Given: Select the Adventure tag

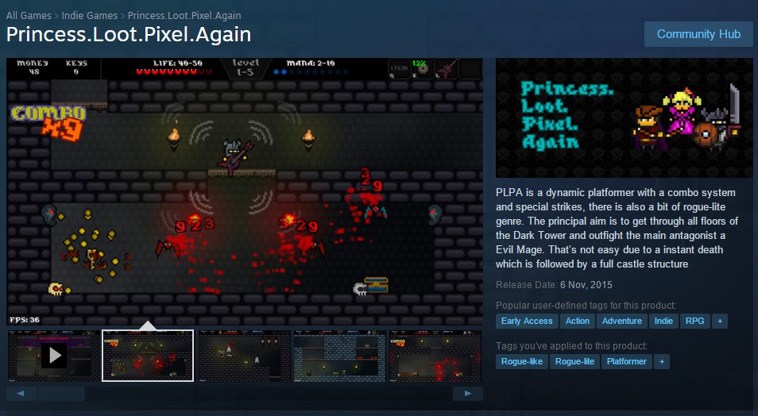Looking at the screenshot, I should pos(622,321).
